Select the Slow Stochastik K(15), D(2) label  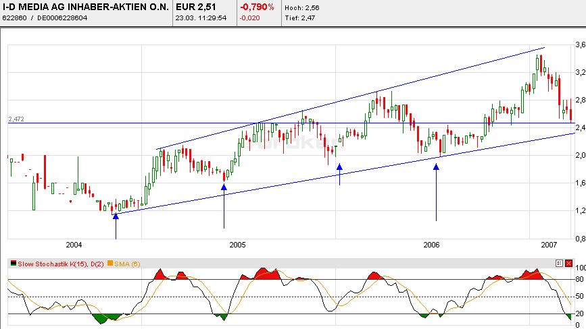[x=61, y=264]
